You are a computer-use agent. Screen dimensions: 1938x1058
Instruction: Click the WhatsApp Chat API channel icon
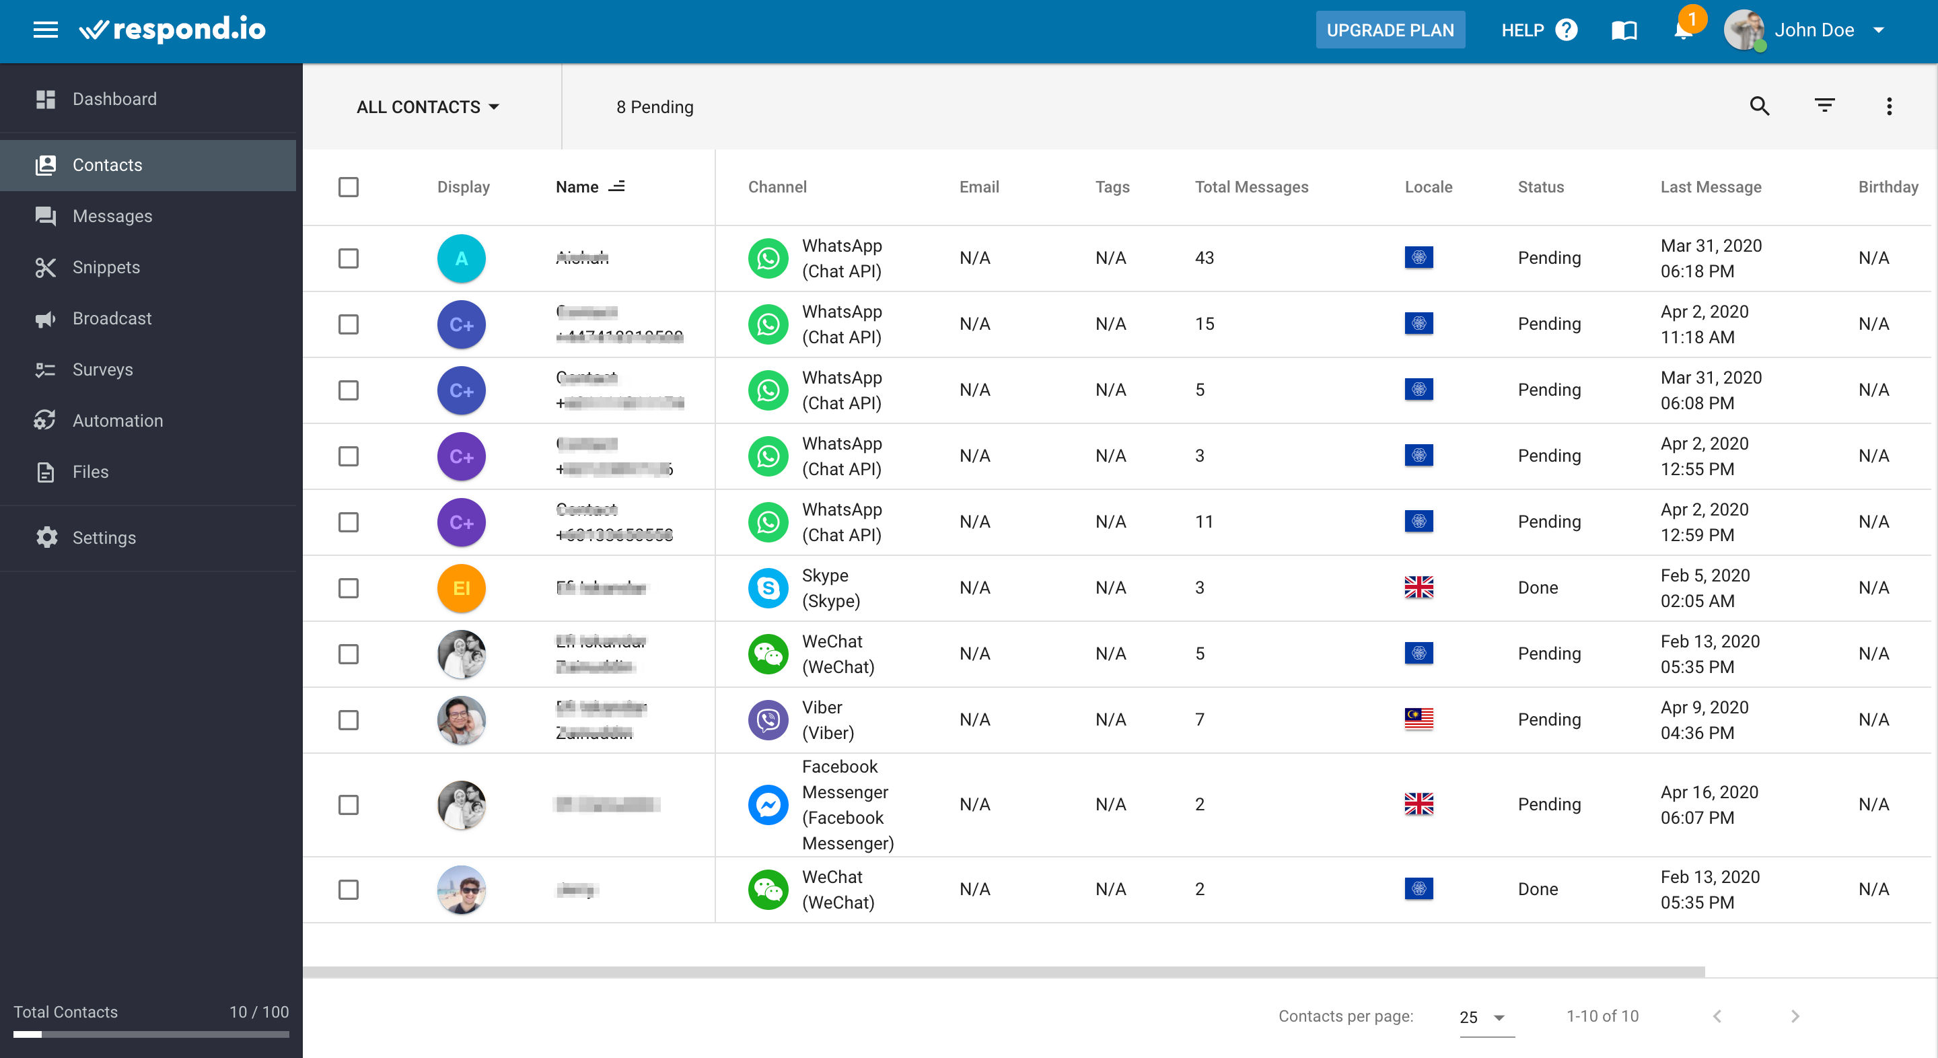pyautogui.click(x=768, y=258)
